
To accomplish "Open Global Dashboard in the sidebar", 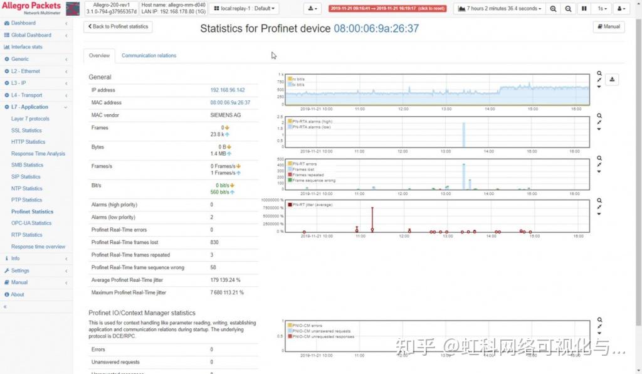I will pyautogui.click(x=31, y=35).
